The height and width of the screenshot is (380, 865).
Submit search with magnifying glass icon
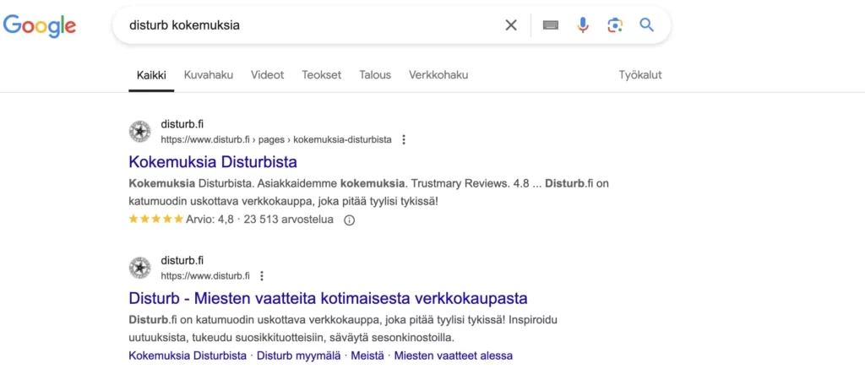pos(646,24)
